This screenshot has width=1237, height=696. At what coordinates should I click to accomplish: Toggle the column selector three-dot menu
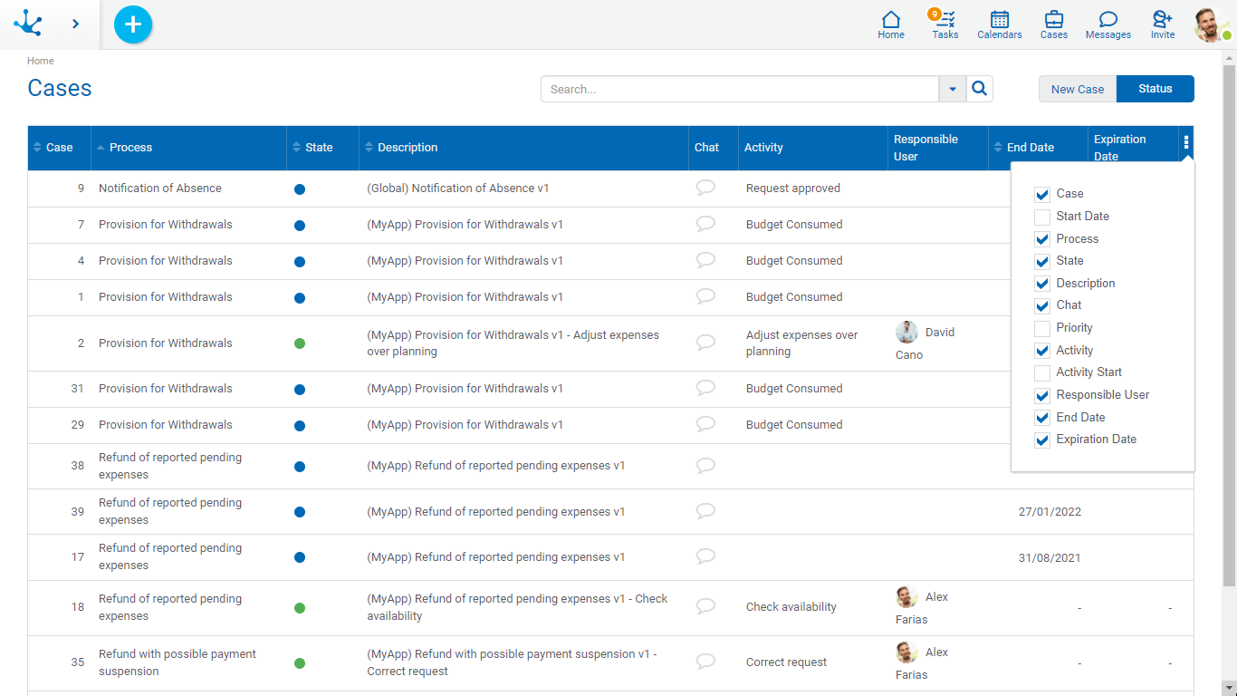tap(1186, 142)
